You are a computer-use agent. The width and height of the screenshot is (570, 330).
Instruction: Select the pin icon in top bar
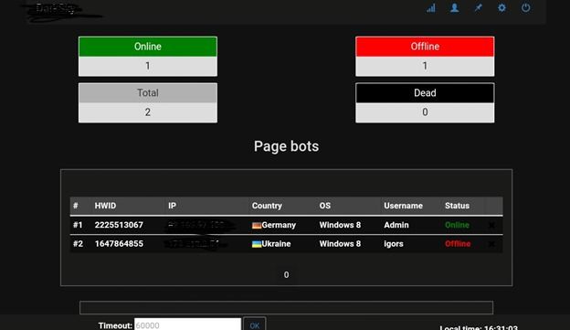478,8
